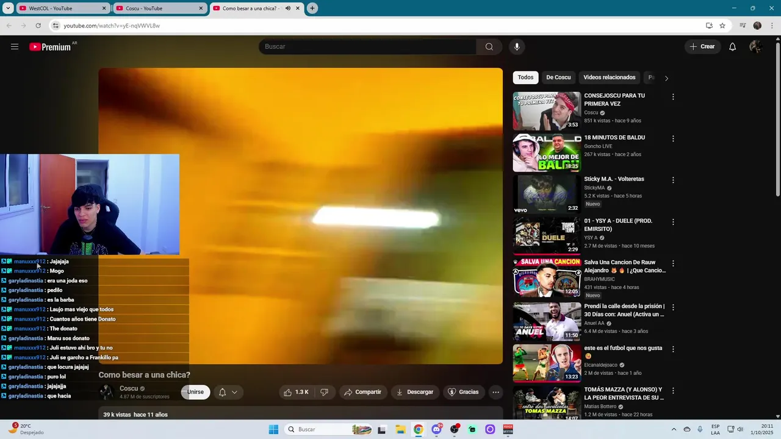Select the Videos relacionados filter chip
Viewport: 781px width, 439px height.
[x=610, y=77]
